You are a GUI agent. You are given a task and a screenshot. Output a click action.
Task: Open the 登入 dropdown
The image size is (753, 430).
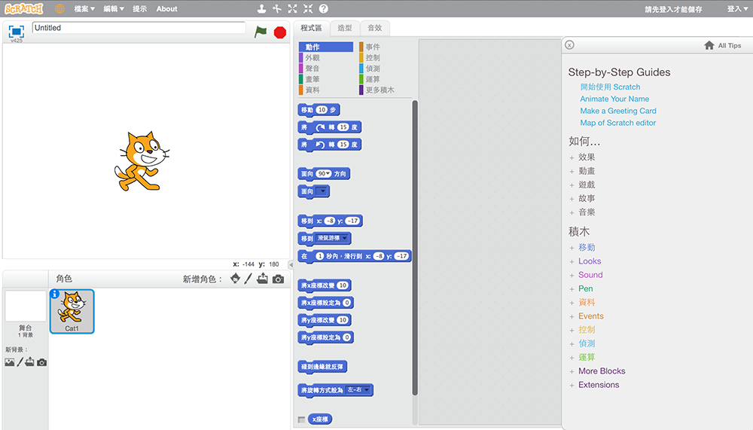[x=737, y=8]
